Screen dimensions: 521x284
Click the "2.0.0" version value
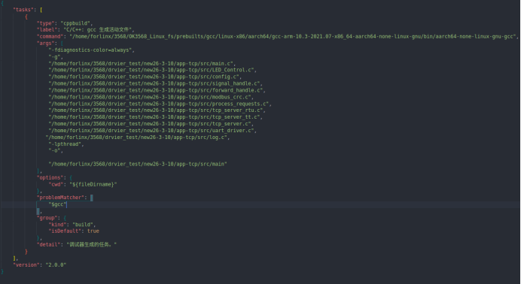pyautogui.click(x=56, y=264)
